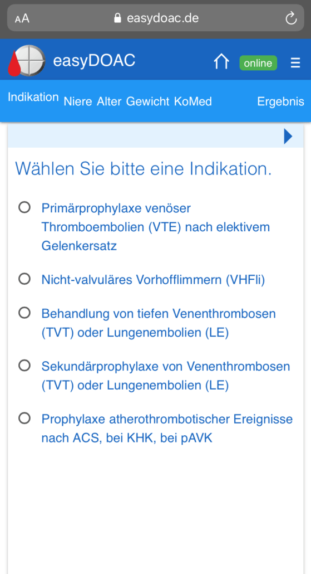Click the easyDOAC blood drop logo
Viewport: 311px width, 574px height.
tap(26, 60)
